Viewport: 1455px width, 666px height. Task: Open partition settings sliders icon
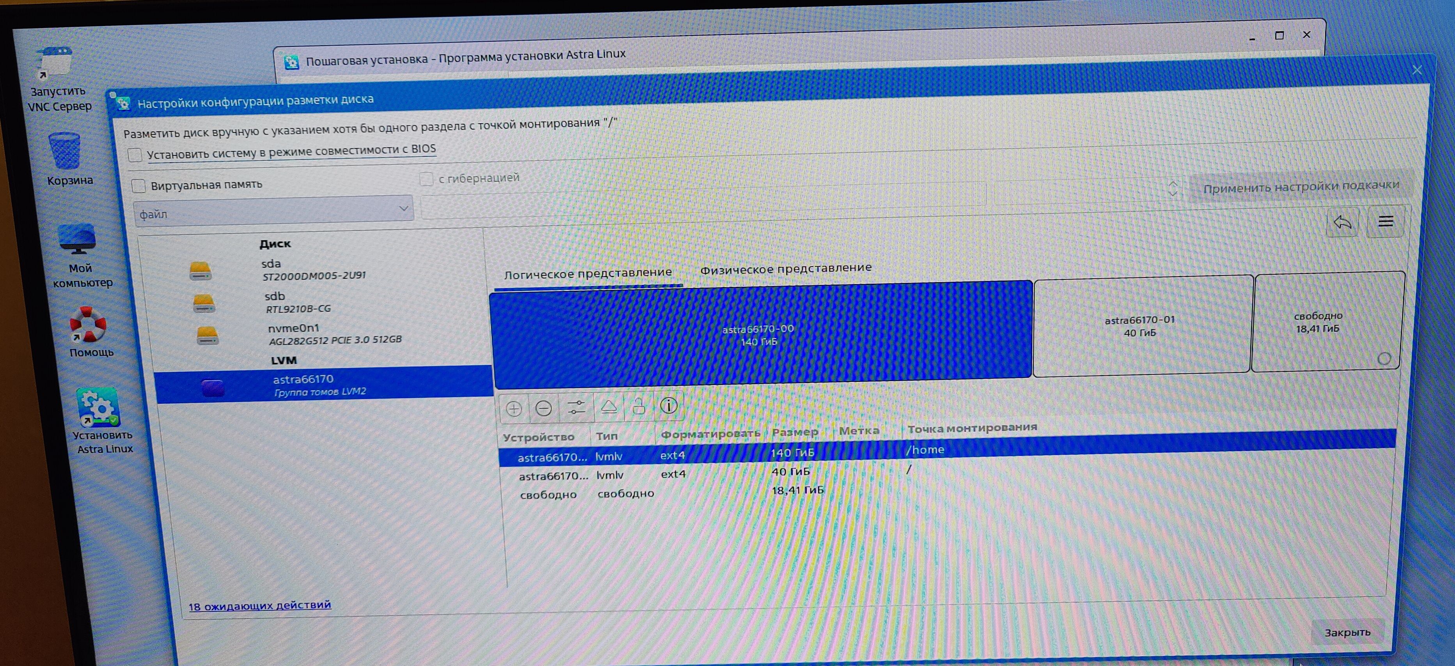pos(576,408)
